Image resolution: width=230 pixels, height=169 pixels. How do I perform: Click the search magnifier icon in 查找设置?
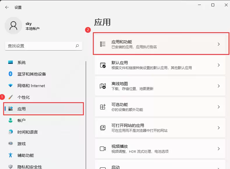(77, 46)
